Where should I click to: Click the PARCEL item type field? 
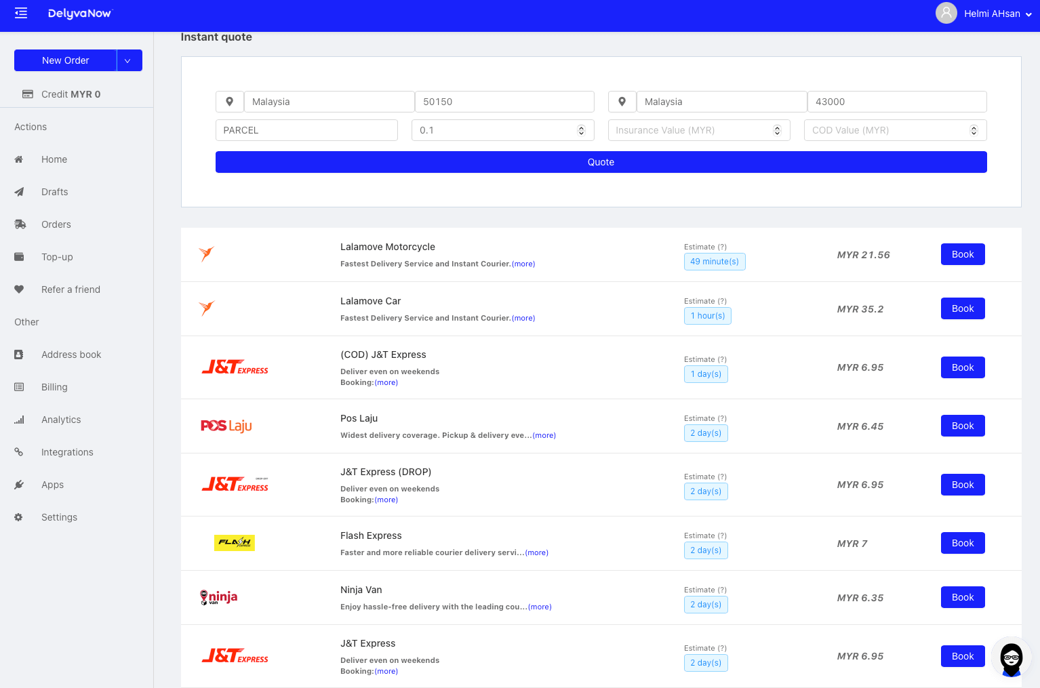(306, 130)
